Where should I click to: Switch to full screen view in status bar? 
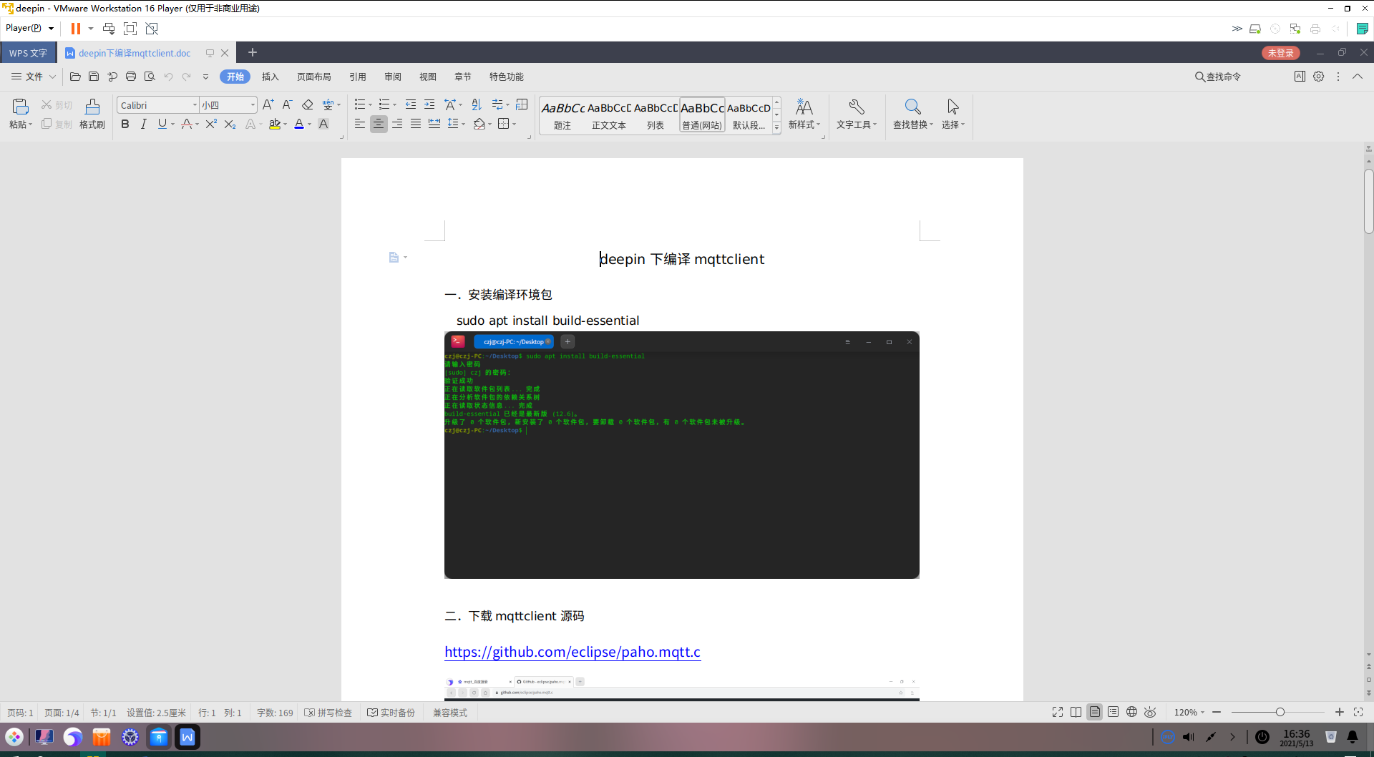pos(1058,712)
